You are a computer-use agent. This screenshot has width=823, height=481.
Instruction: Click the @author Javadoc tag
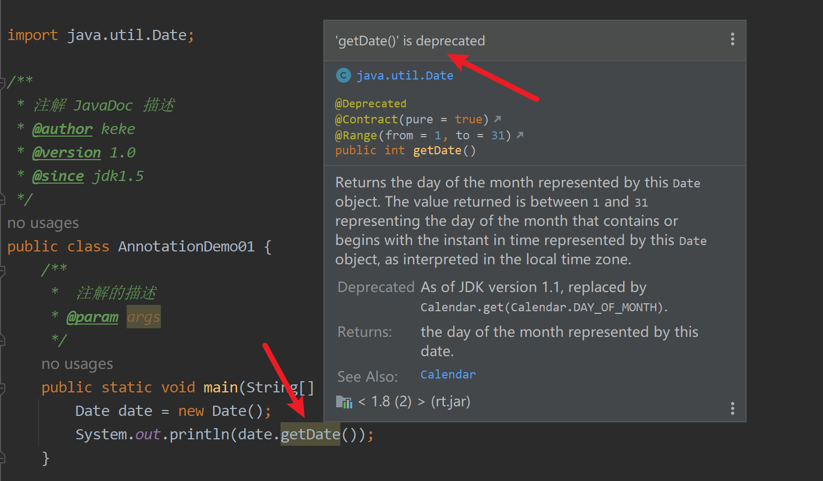[x=62, y=129]
